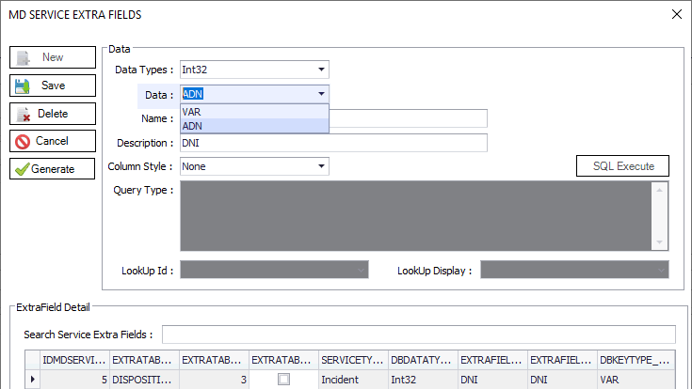Click the DISPOSITI... cell in the grid
Image resolution: width=692 pixels, height=389 pixels.
point(144,380)
